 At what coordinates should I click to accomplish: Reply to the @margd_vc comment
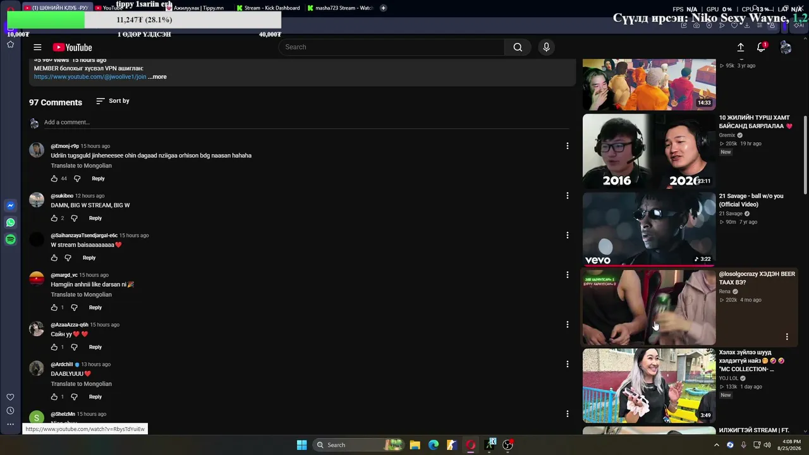point(95,308)
